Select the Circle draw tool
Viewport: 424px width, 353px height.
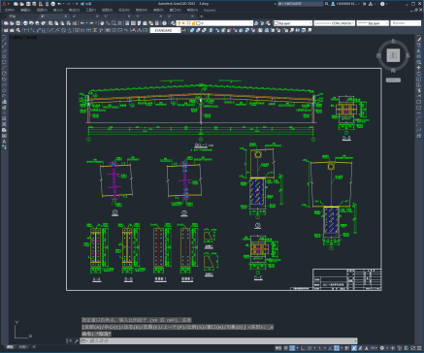(4, 73)
